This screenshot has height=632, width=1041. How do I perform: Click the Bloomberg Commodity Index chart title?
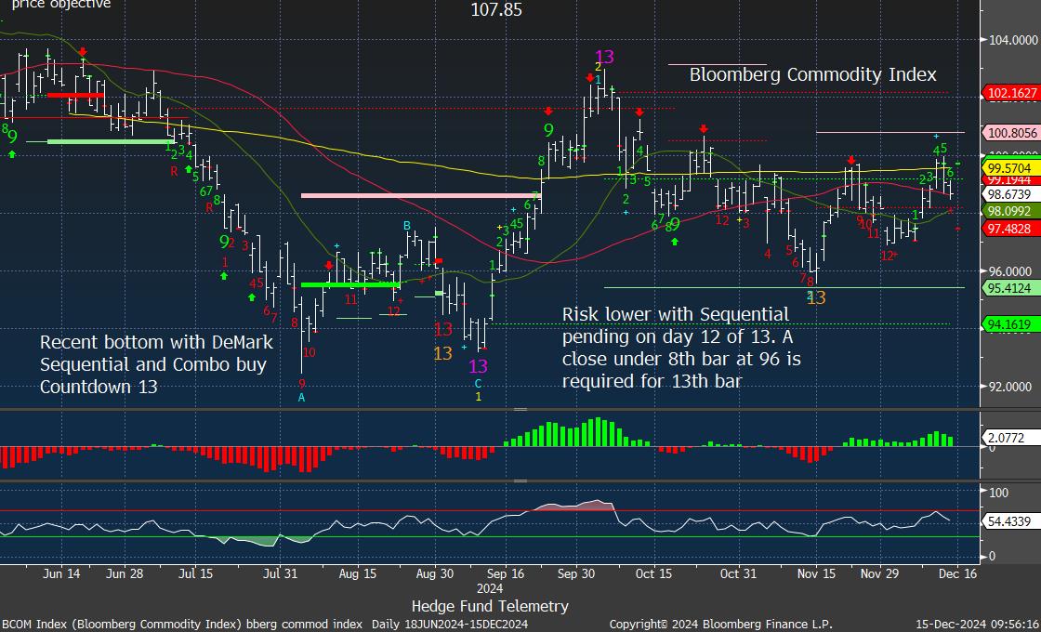(812, 74)
